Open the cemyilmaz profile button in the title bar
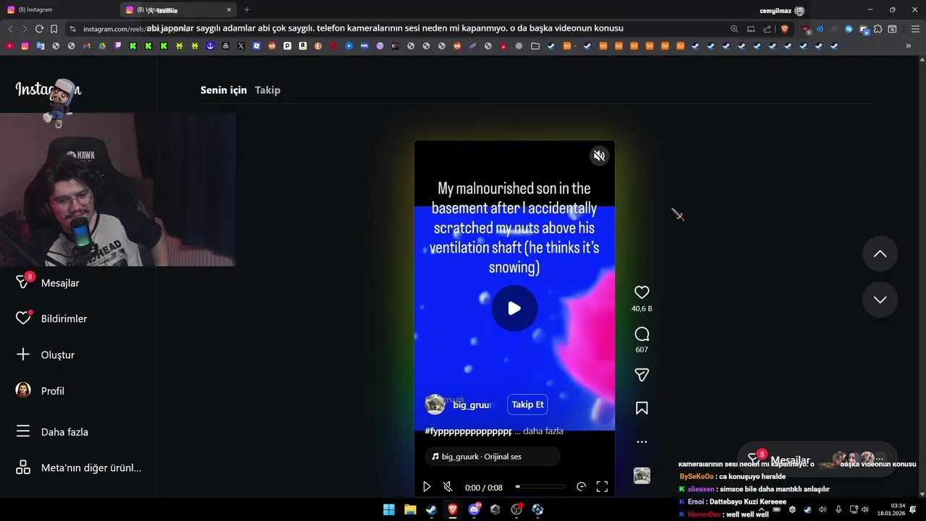This screenshot has height=521, width=926. (782, 10)
